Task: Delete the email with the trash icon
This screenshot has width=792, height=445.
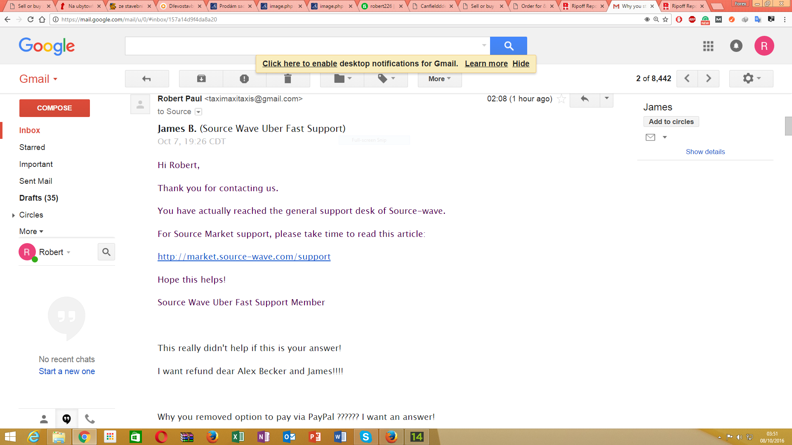Action: pyautogui.click(x=288, y=79)
